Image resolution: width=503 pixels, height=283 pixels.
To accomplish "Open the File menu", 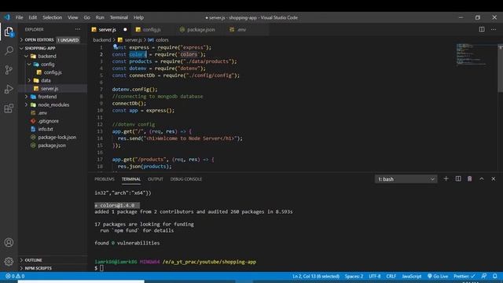I will click(x=19, y=17).
